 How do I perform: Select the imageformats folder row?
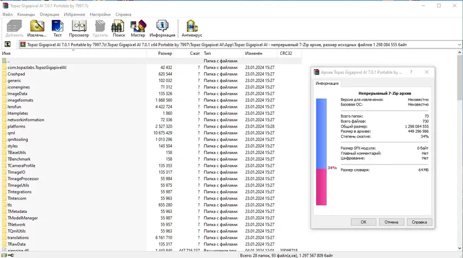(151, 100)
